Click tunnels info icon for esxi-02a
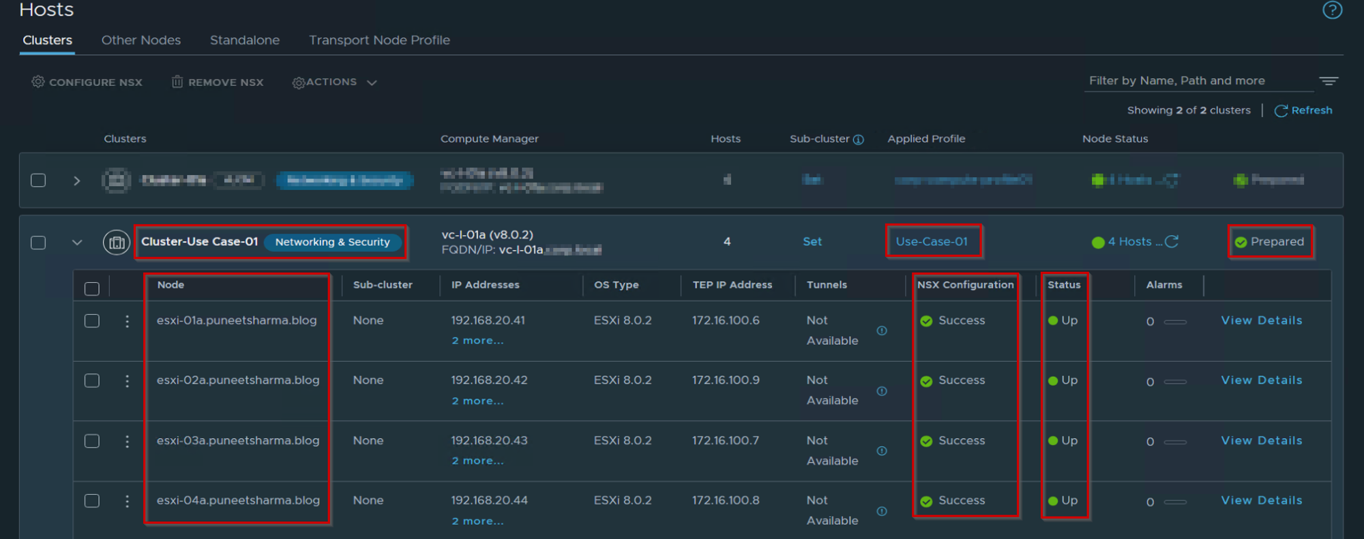Viewport: 1364px width, 539px height. point(882,391)
